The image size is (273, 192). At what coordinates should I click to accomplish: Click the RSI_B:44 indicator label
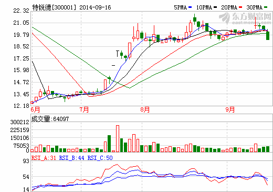[x=71, y=158]
